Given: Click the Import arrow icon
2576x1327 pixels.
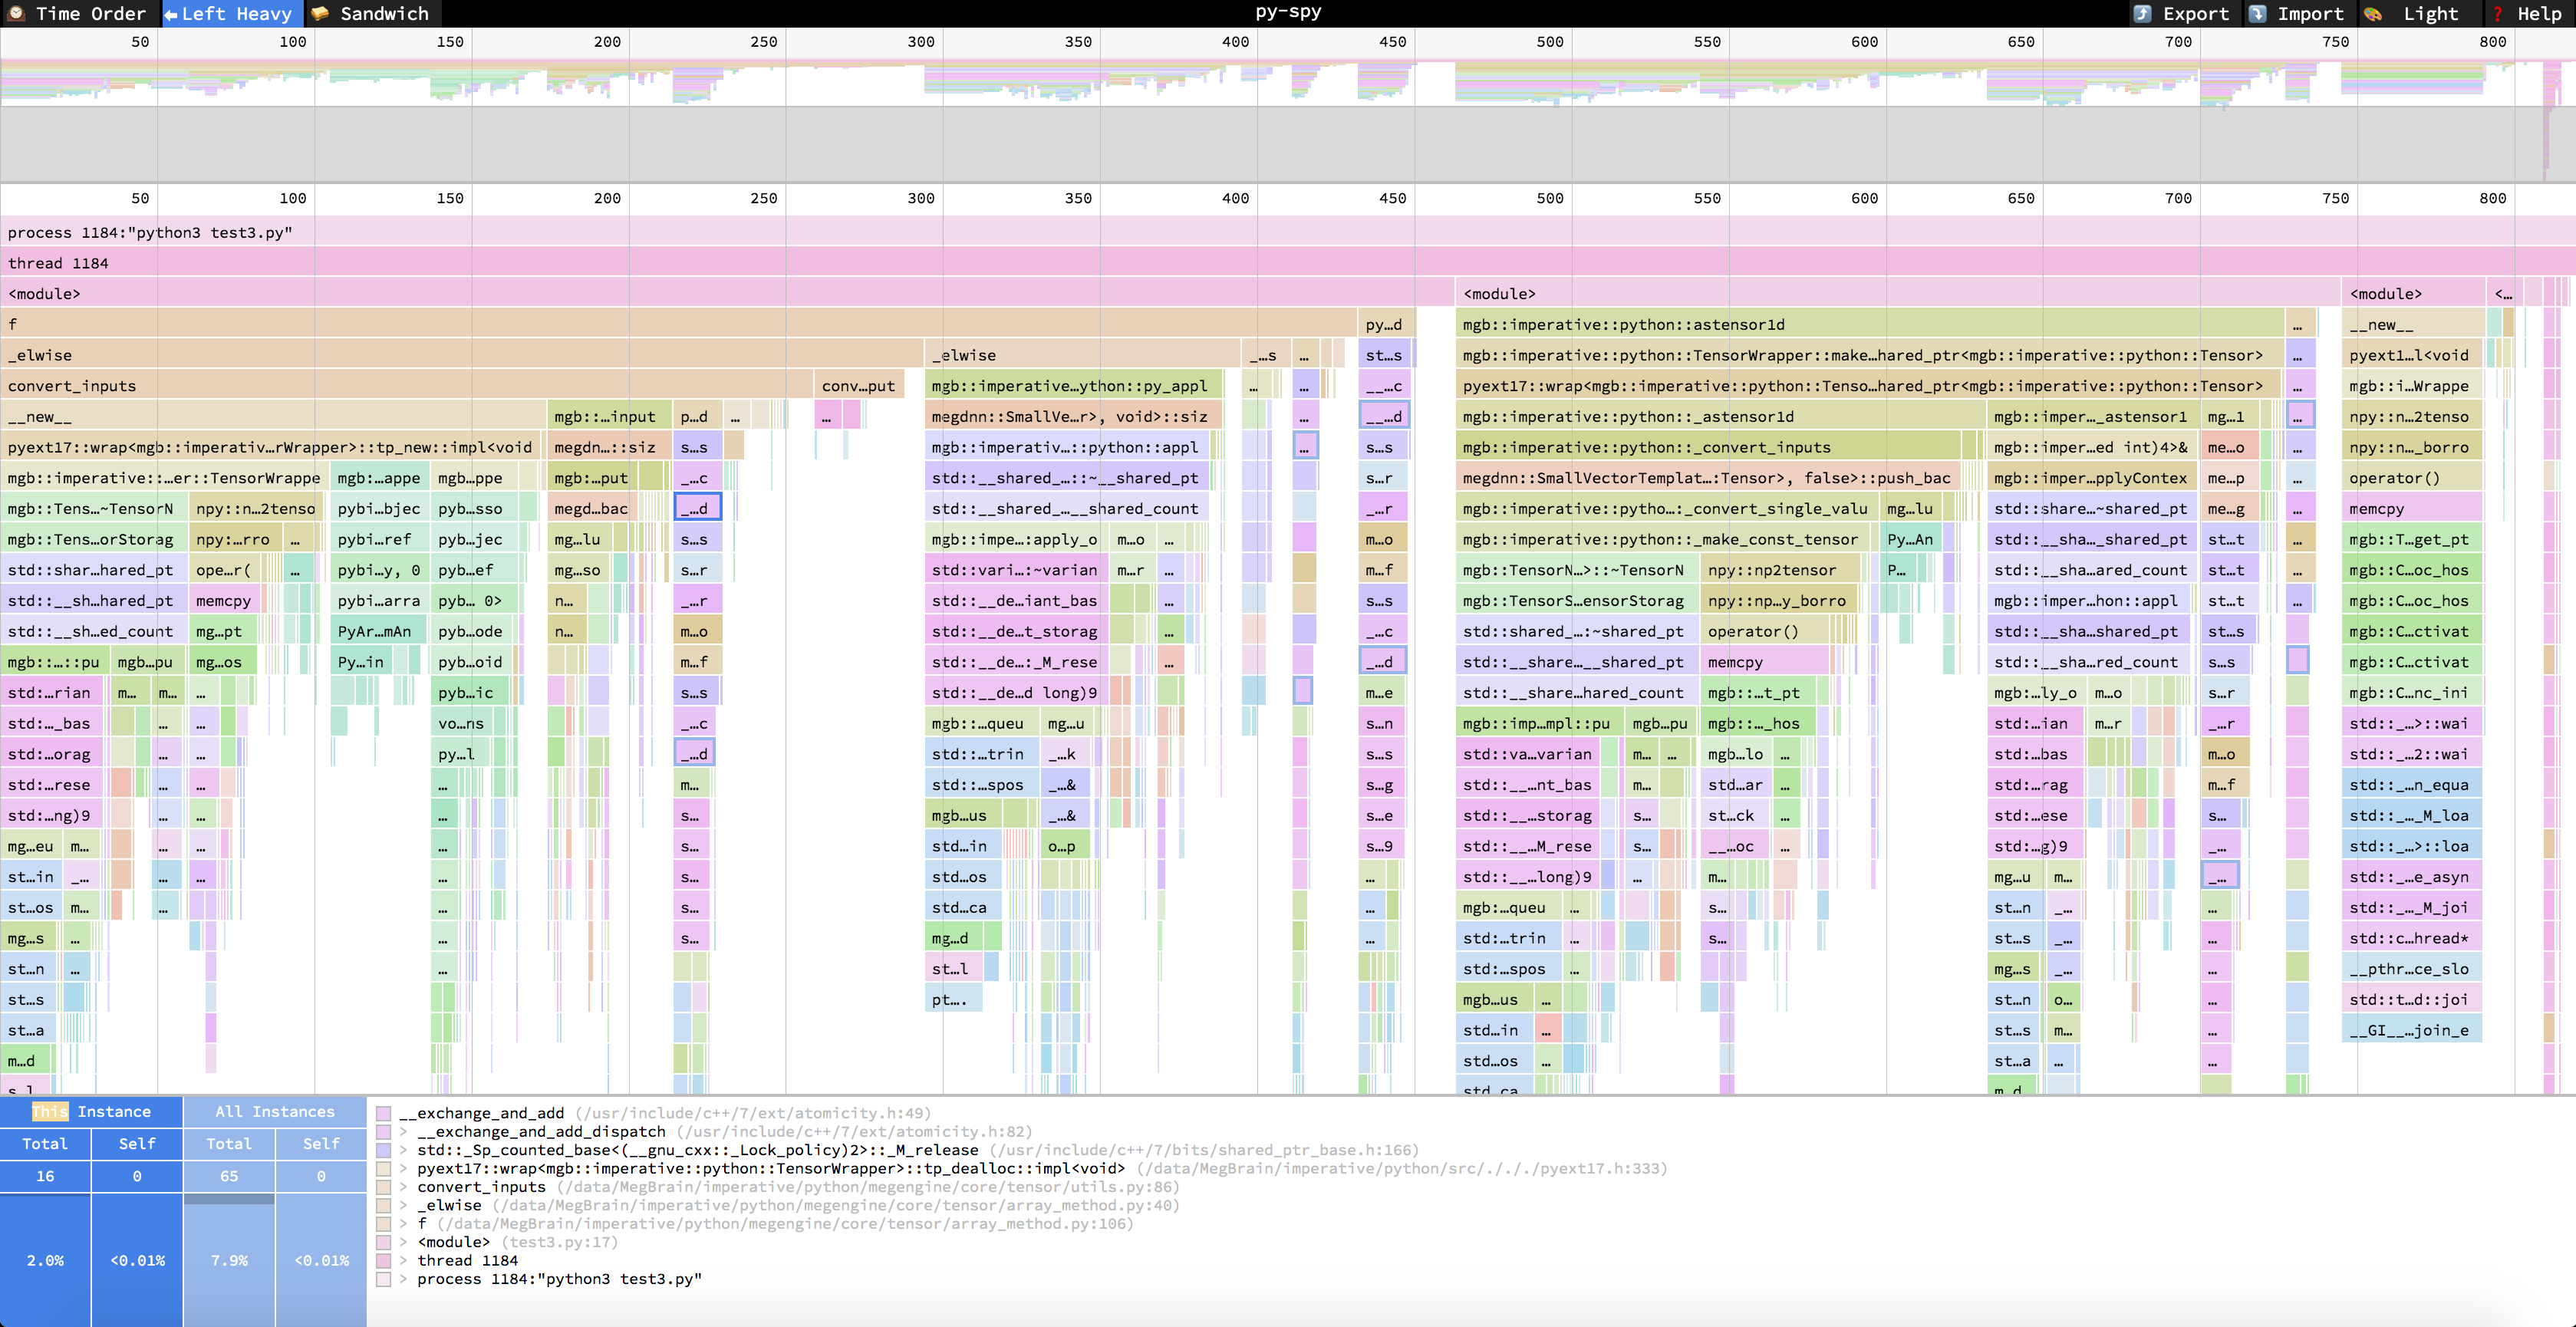Looking at the screenshot, I should click(2257, 14).
